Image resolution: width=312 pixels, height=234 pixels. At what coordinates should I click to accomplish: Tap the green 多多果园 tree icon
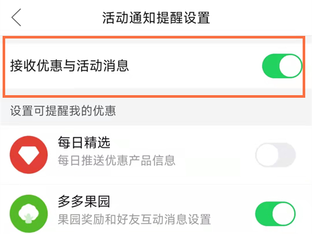coord(29,214)
